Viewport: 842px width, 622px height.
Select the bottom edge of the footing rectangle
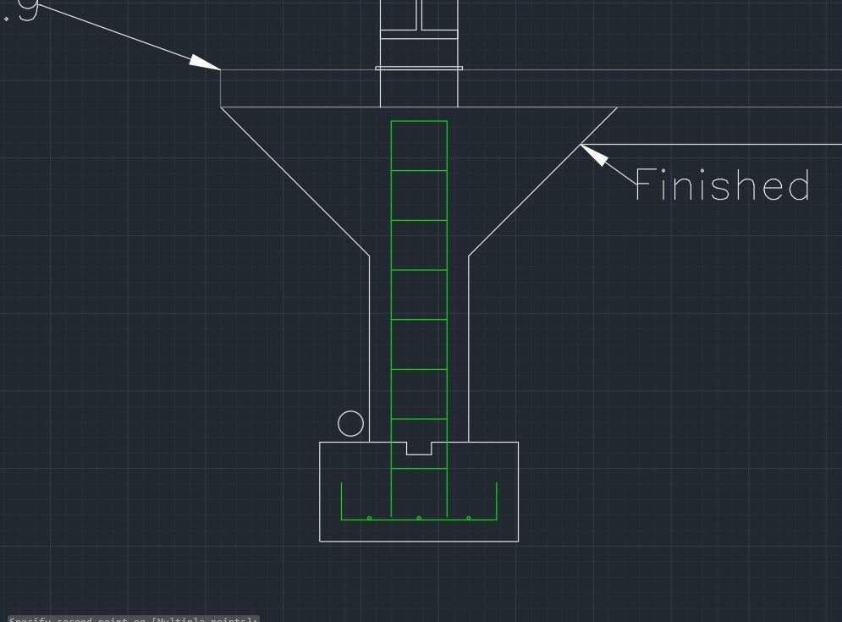pos(419,542)
